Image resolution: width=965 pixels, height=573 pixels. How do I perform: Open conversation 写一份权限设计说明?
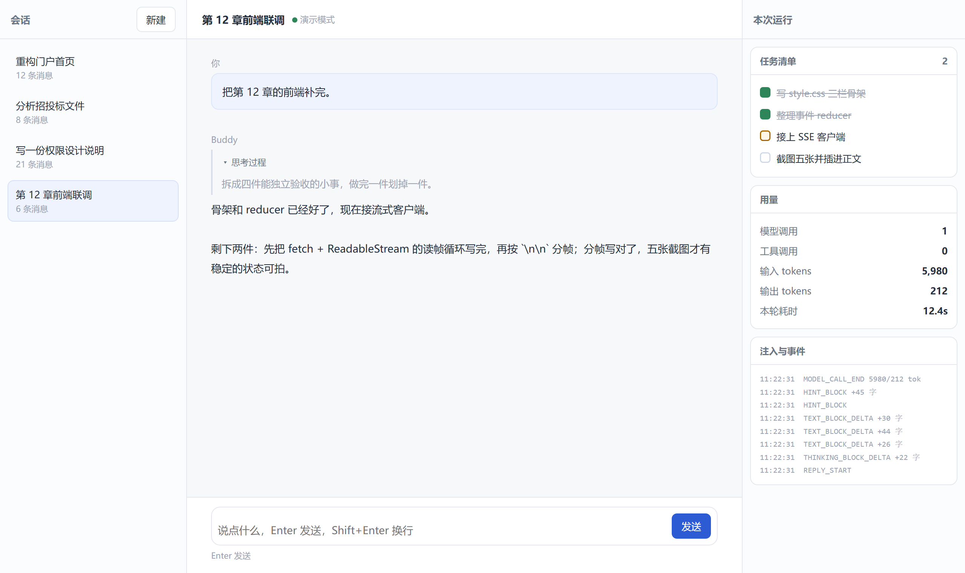click(x=93, y=156)
